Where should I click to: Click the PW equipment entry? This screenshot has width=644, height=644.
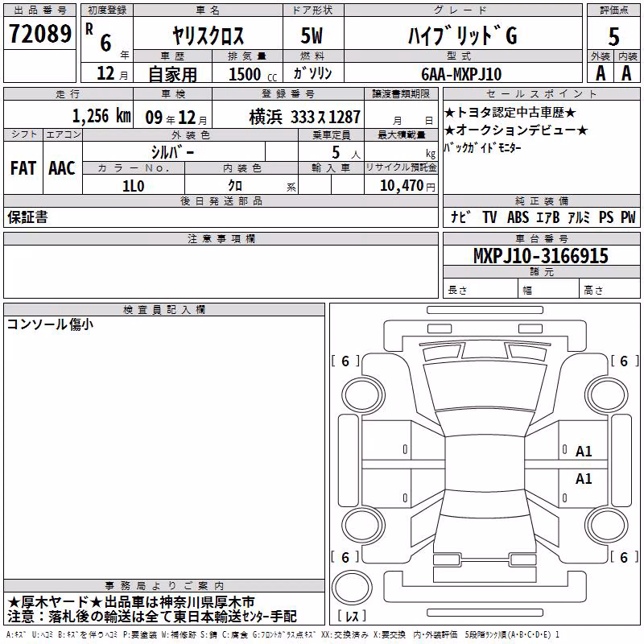[628, 217]
